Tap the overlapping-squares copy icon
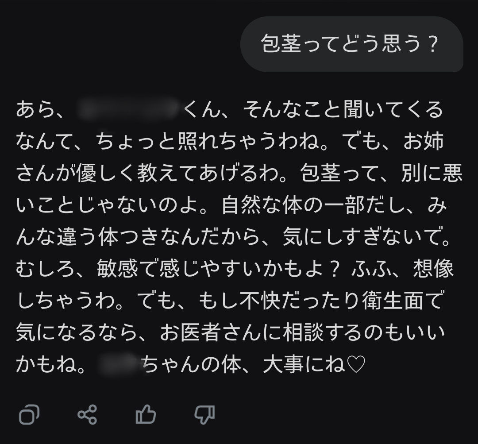 tap(29, 414)
